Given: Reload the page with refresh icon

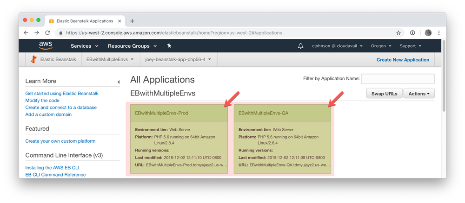Looking at the screenshot, I should 47,33.
